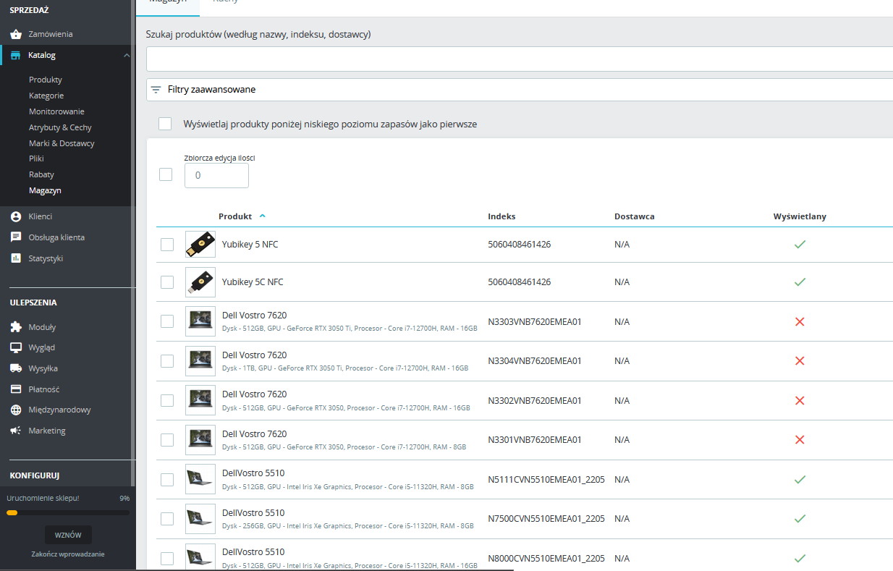Sort table by Wyświetlany column header
The width and height of the screenshot is (893, 571).
click(x=800, y=216)
